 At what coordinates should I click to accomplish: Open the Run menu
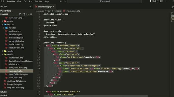[x=30, y=1]
